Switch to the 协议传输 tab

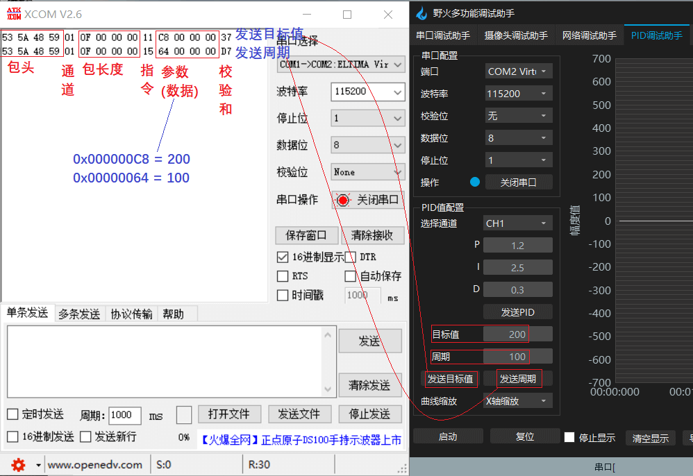(132, 314)
